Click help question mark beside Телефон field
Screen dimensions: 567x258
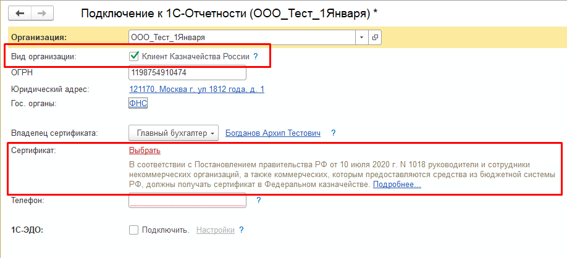[258, 201]
